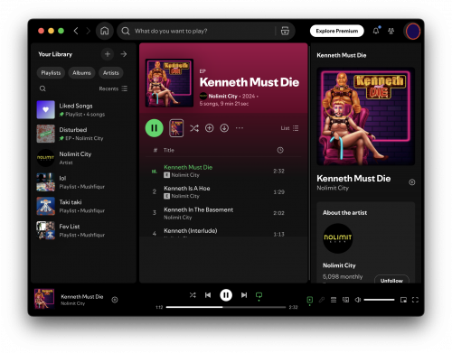Enter full screen mode icon
Screen dimensions: 452x353
415,300
